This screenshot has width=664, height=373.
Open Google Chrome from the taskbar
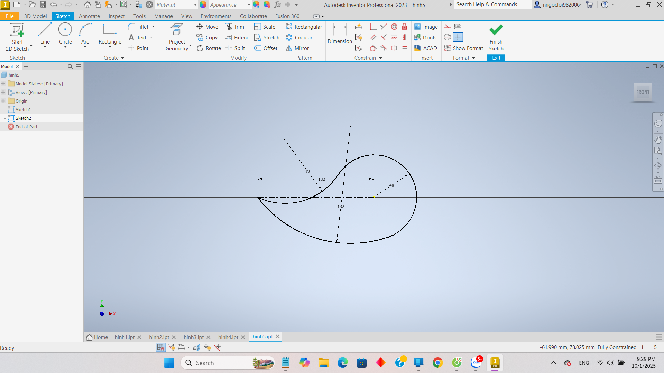coord(437,363)
